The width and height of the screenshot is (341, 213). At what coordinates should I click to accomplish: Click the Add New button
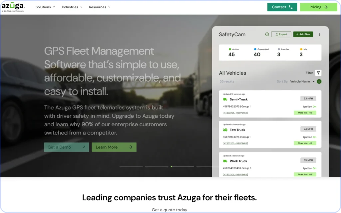(303, 34)
